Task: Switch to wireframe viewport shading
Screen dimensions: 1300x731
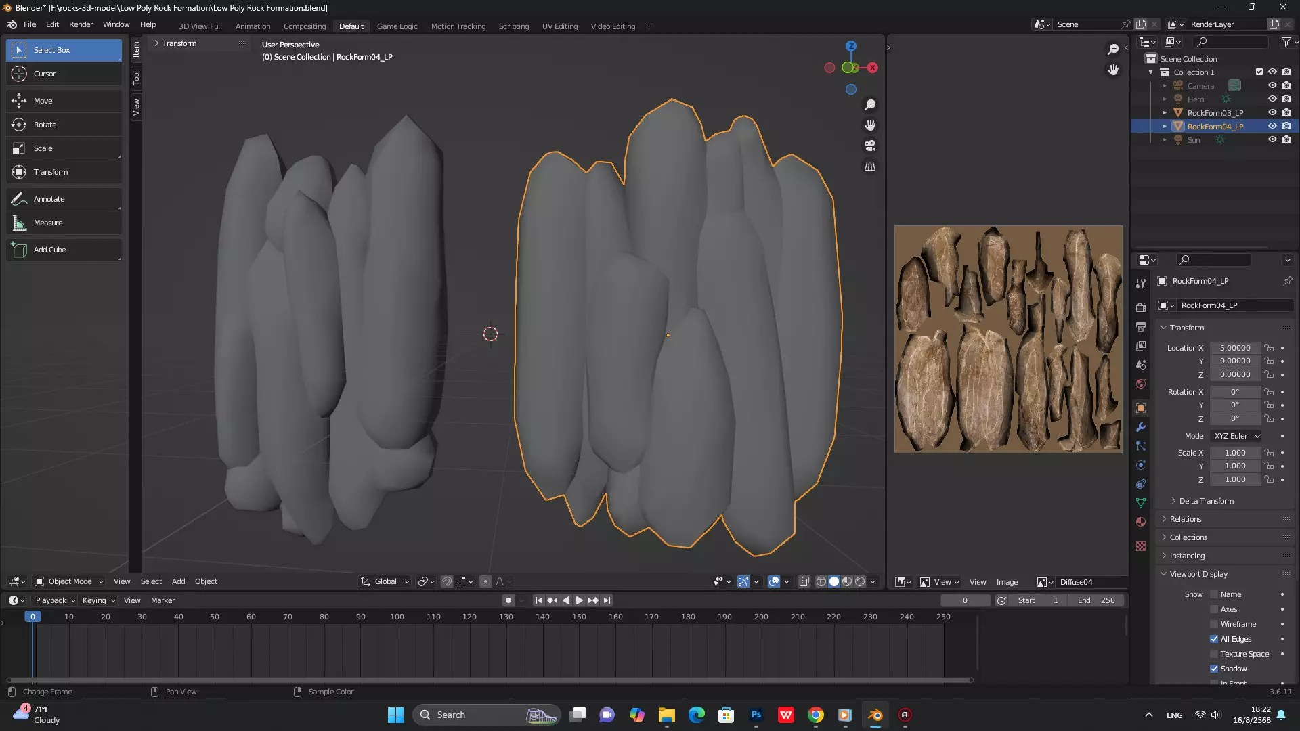Action: [x=821, y=581]
